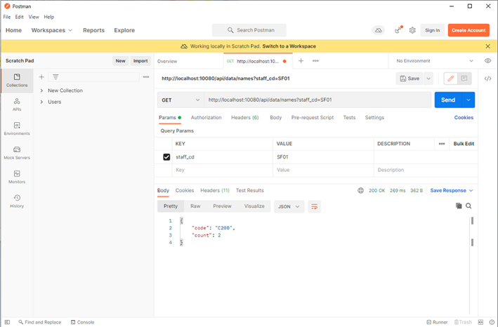498x327 pixels.
Task: Open Mock Servers in sidebar
Action: click(x=17, y=152)
